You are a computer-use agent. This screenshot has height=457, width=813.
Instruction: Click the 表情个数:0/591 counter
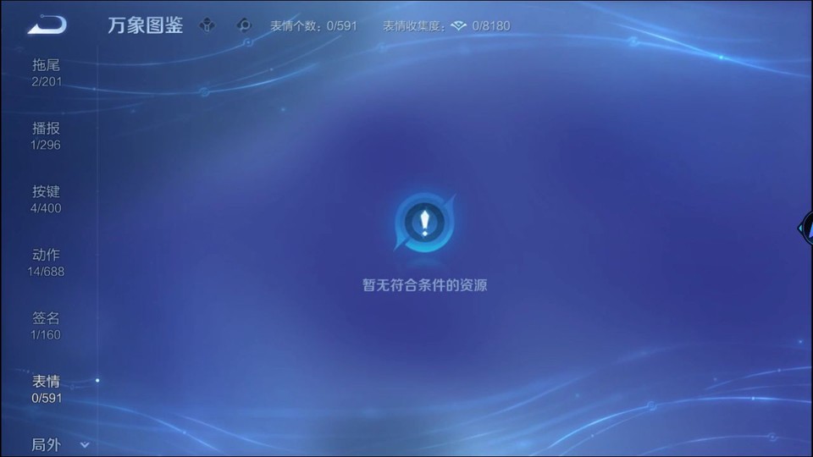313,26
